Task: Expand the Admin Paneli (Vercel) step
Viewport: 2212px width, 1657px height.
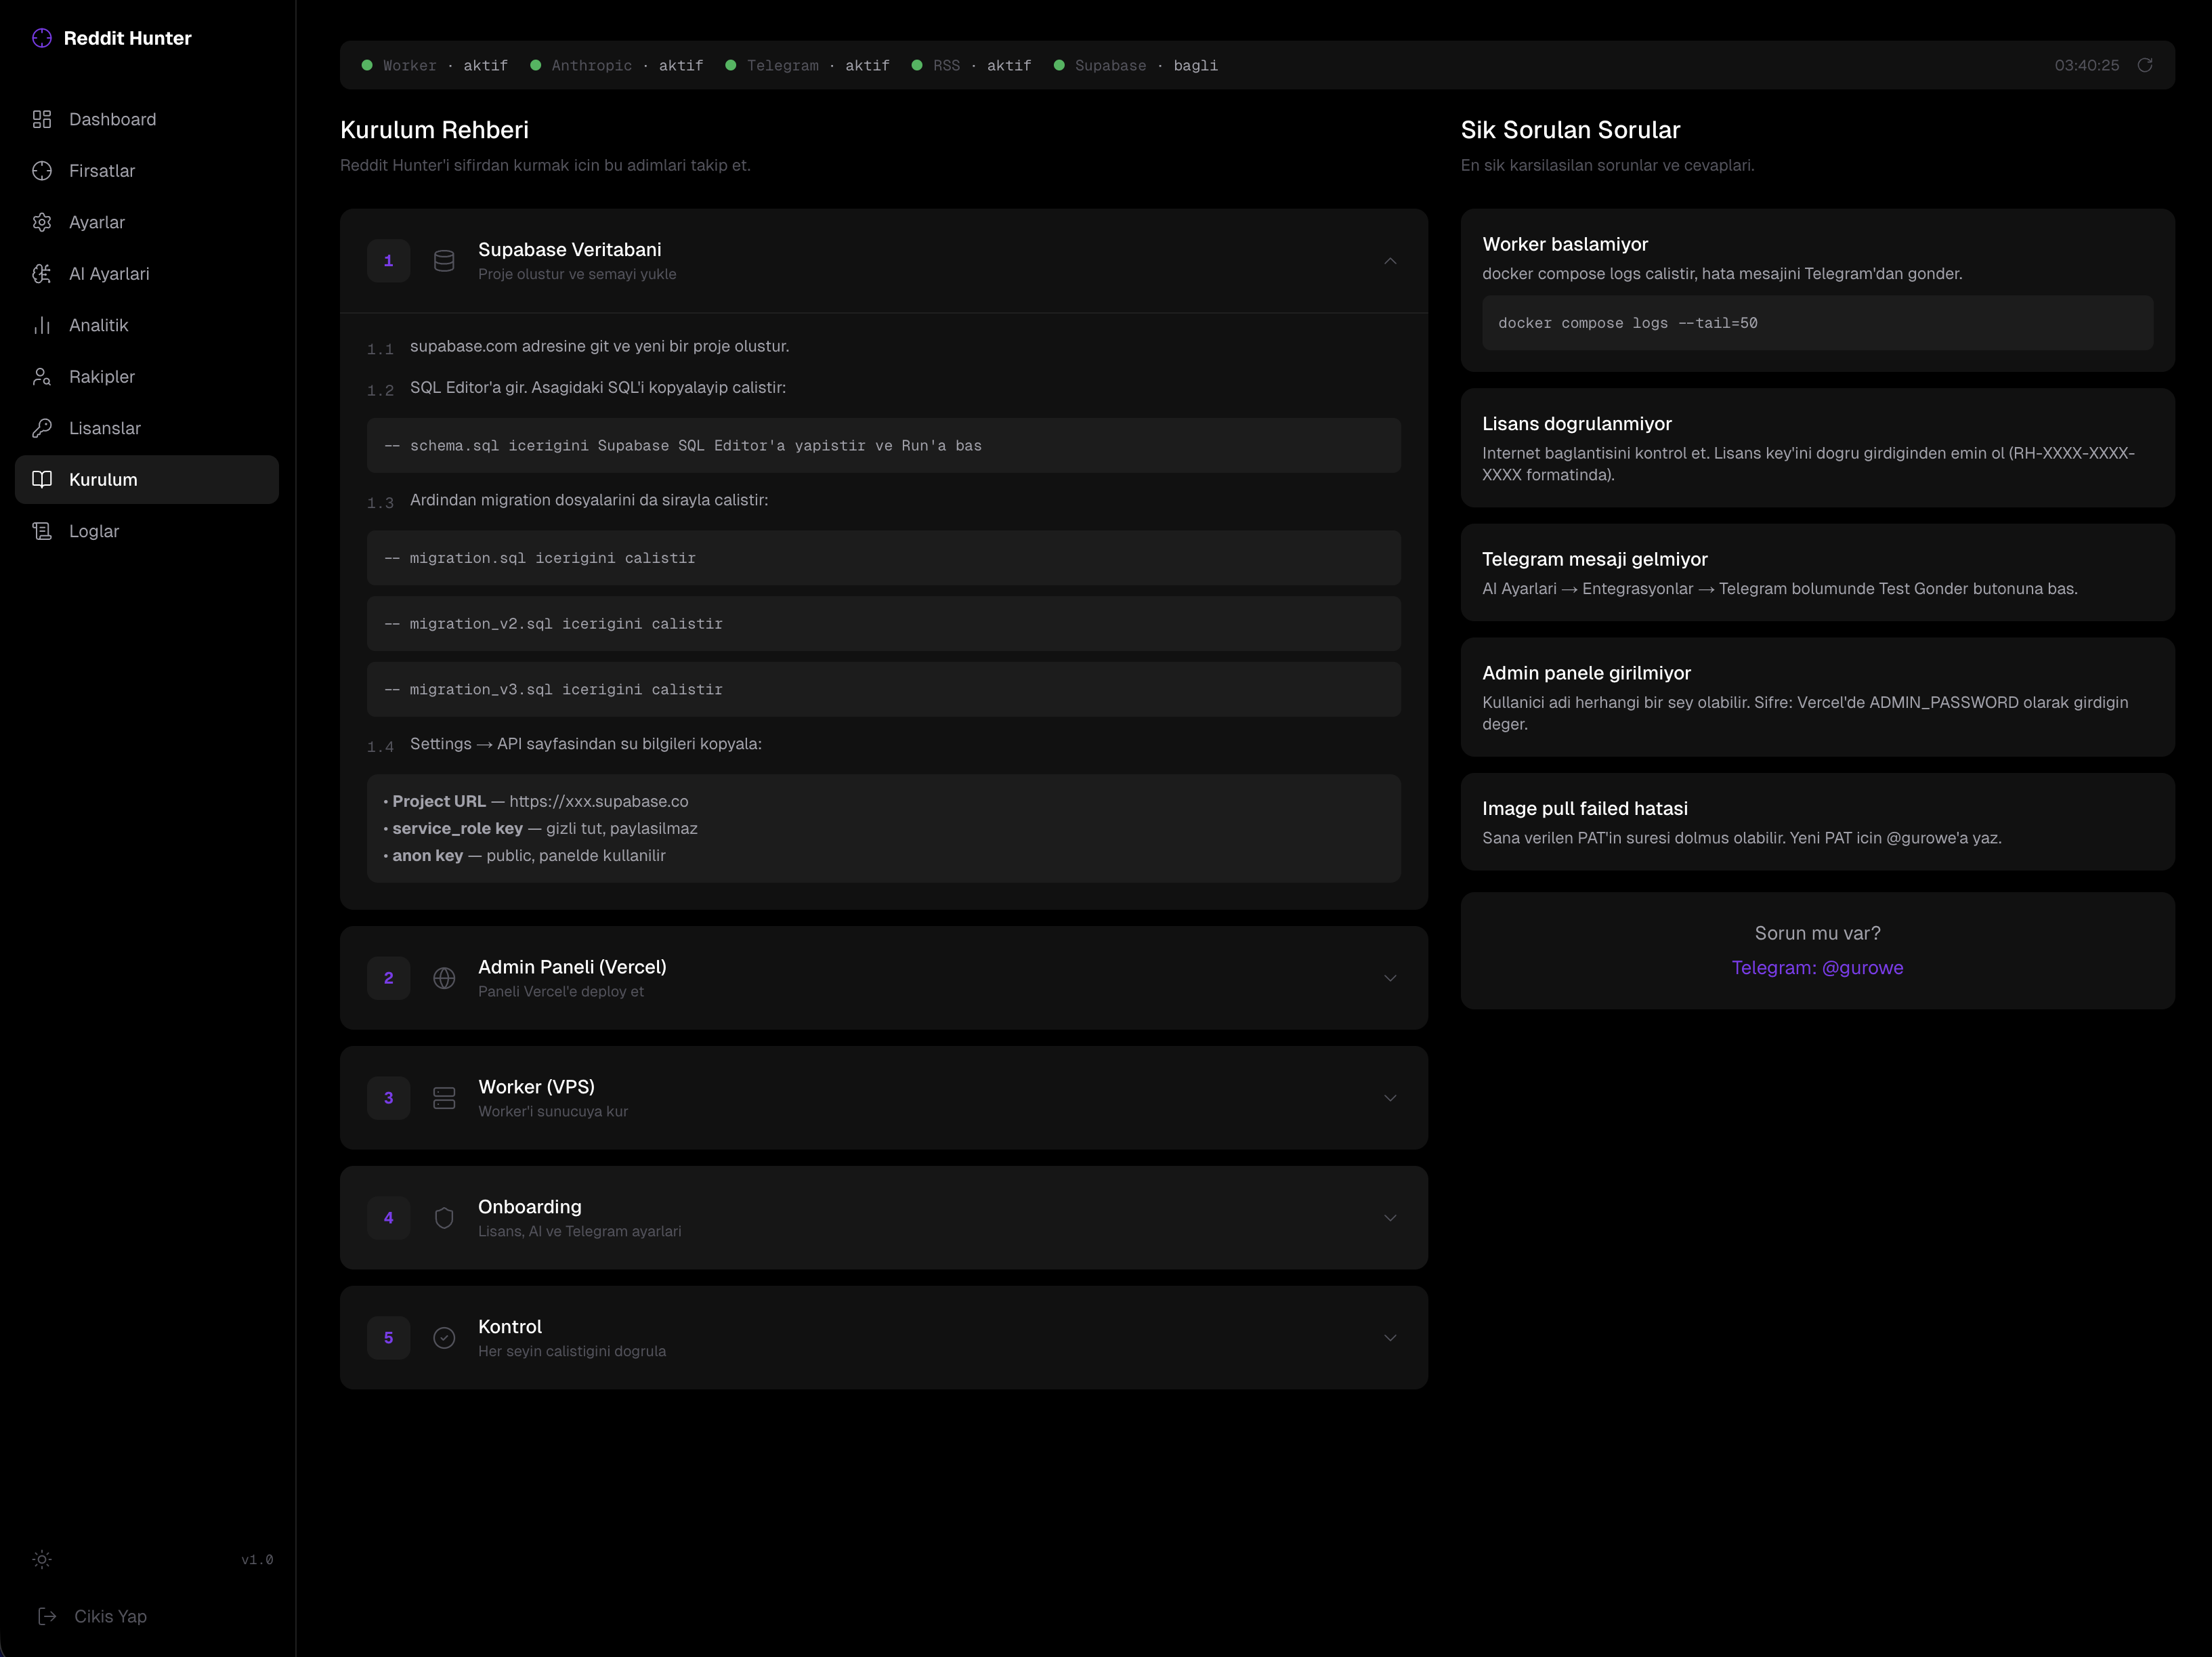Action: click(x=1389, y=978)
